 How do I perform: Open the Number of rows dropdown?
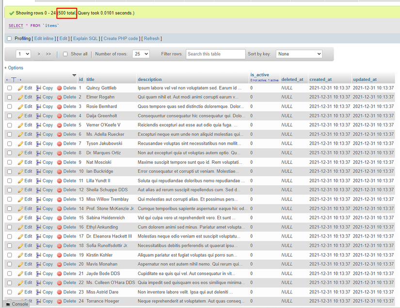point(141,54)
